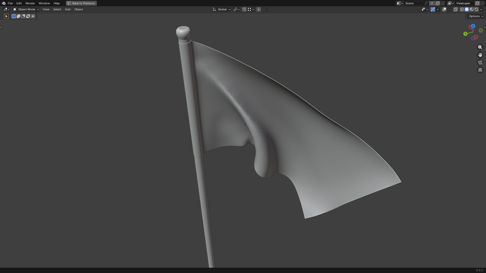Browse view layers with the selector icon

click(451, 3)
